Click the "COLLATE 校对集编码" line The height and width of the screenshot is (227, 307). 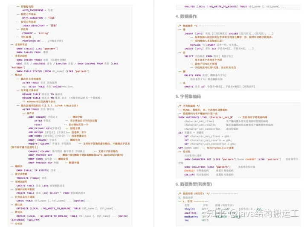click(209, 175)
